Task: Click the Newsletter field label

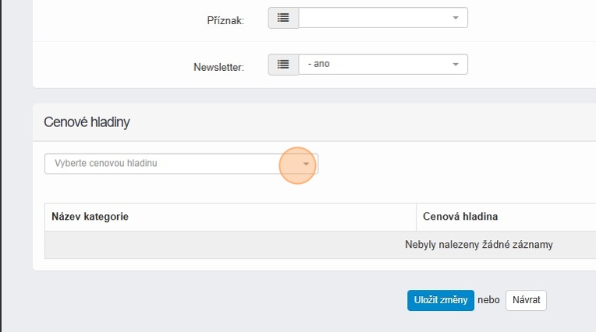Action: pyautogui.click(x=218, y=67)
